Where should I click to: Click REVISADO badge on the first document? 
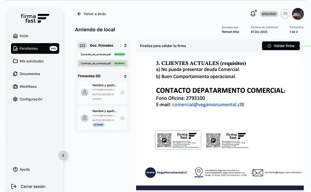point(120,54)
